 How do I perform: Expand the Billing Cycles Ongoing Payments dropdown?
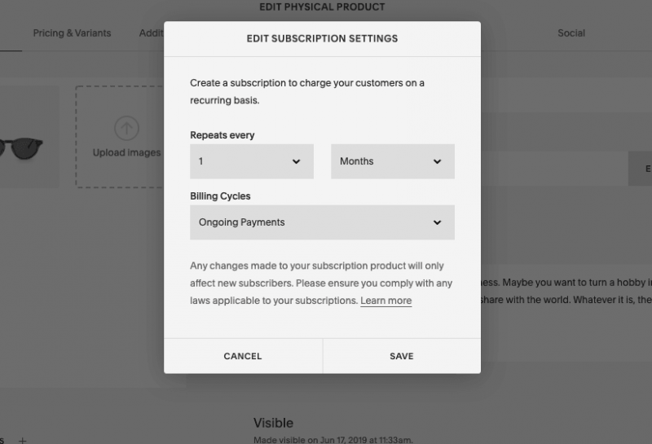pyautogui.click(x=322, y=222)
